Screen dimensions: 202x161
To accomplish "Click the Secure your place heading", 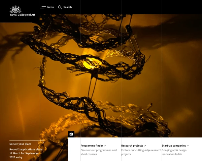I will click(20, 144).
